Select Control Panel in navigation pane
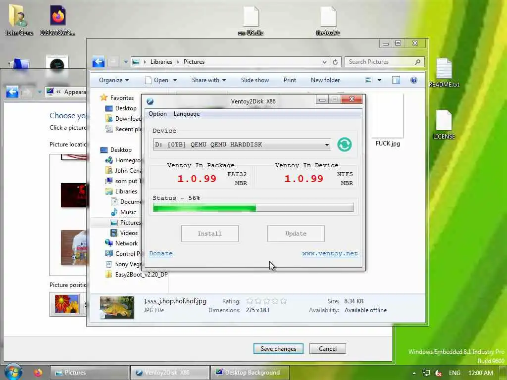Image resolution: width=507 pixels, height=380 pixels. [x=123, y=254]
